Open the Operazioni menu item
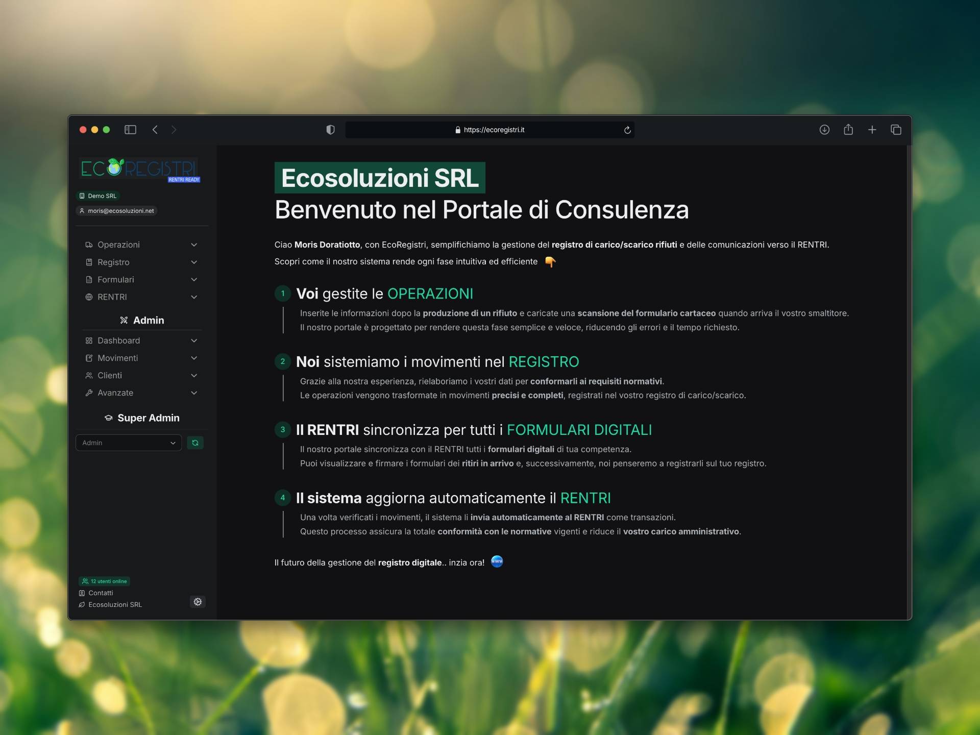 click(141, 244)
